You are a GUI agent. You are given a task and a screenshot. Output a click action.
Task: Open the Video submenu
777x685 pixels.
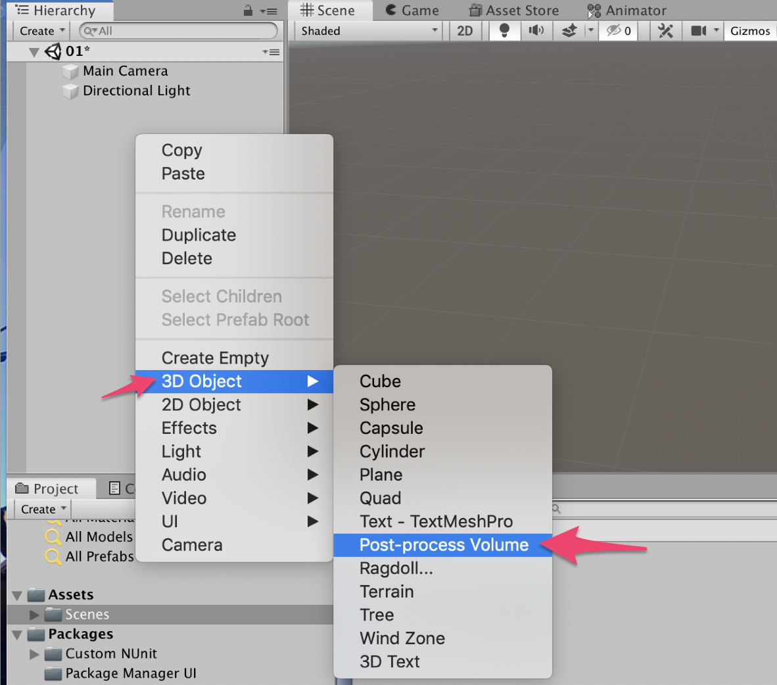234,498
